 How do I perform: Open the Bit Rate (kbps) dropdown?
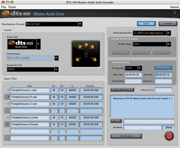click(169, 44)
